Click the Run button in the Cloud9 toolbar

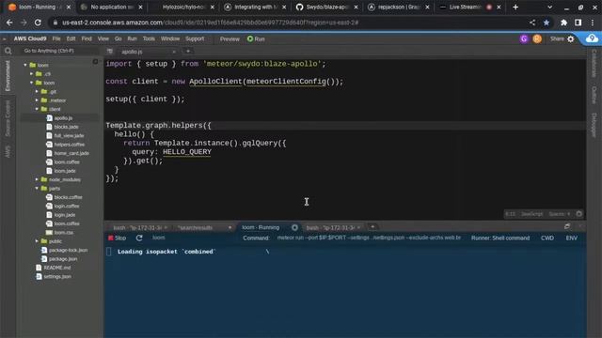[256, 38]
